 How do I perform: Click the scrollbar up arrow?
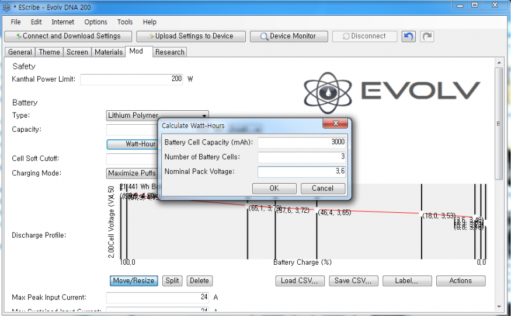(499, 62)
